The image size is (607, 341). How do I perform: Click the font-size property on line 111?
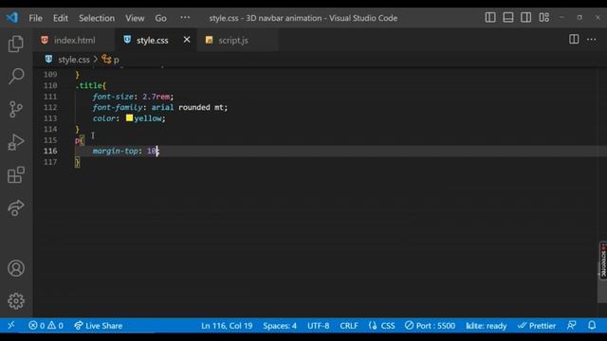pyautogui.click(x=113, y=97)
